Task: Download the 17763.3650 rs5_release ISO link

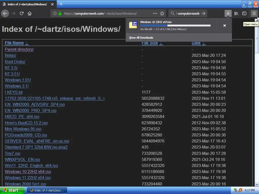Action: coord(55,98)
